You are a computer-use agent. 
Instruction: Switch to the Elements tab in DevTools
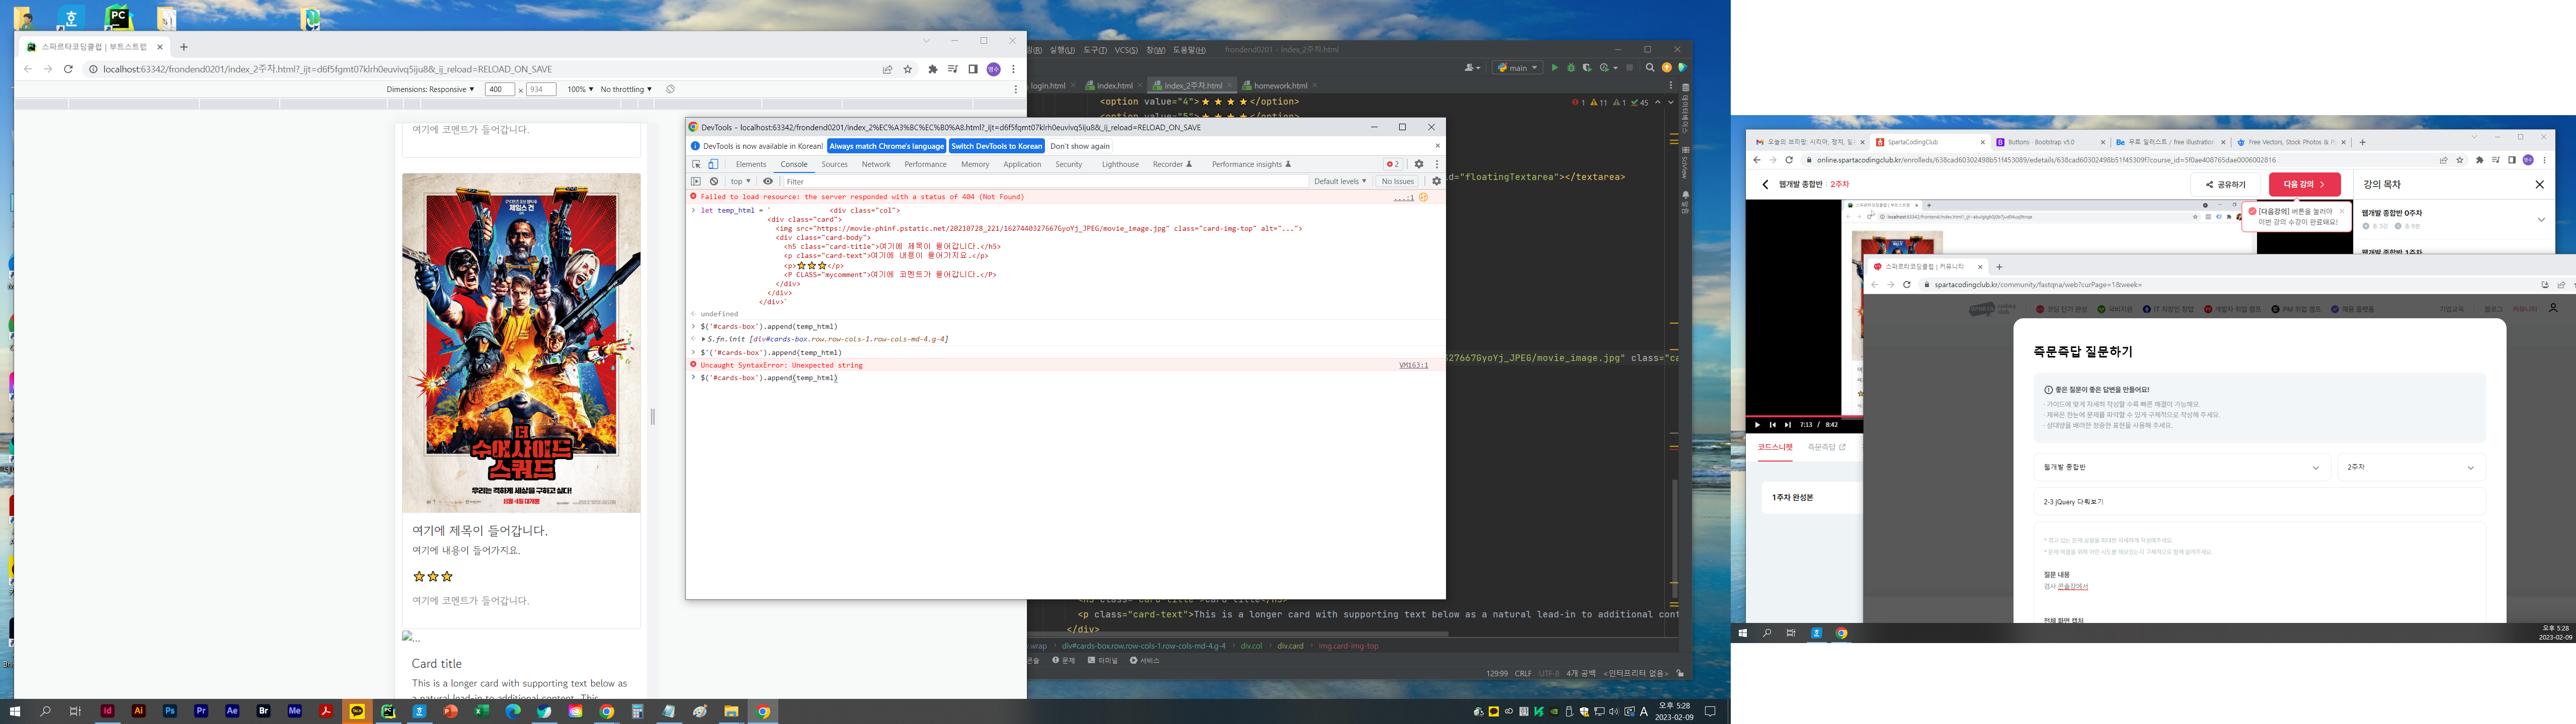[751, 164]
